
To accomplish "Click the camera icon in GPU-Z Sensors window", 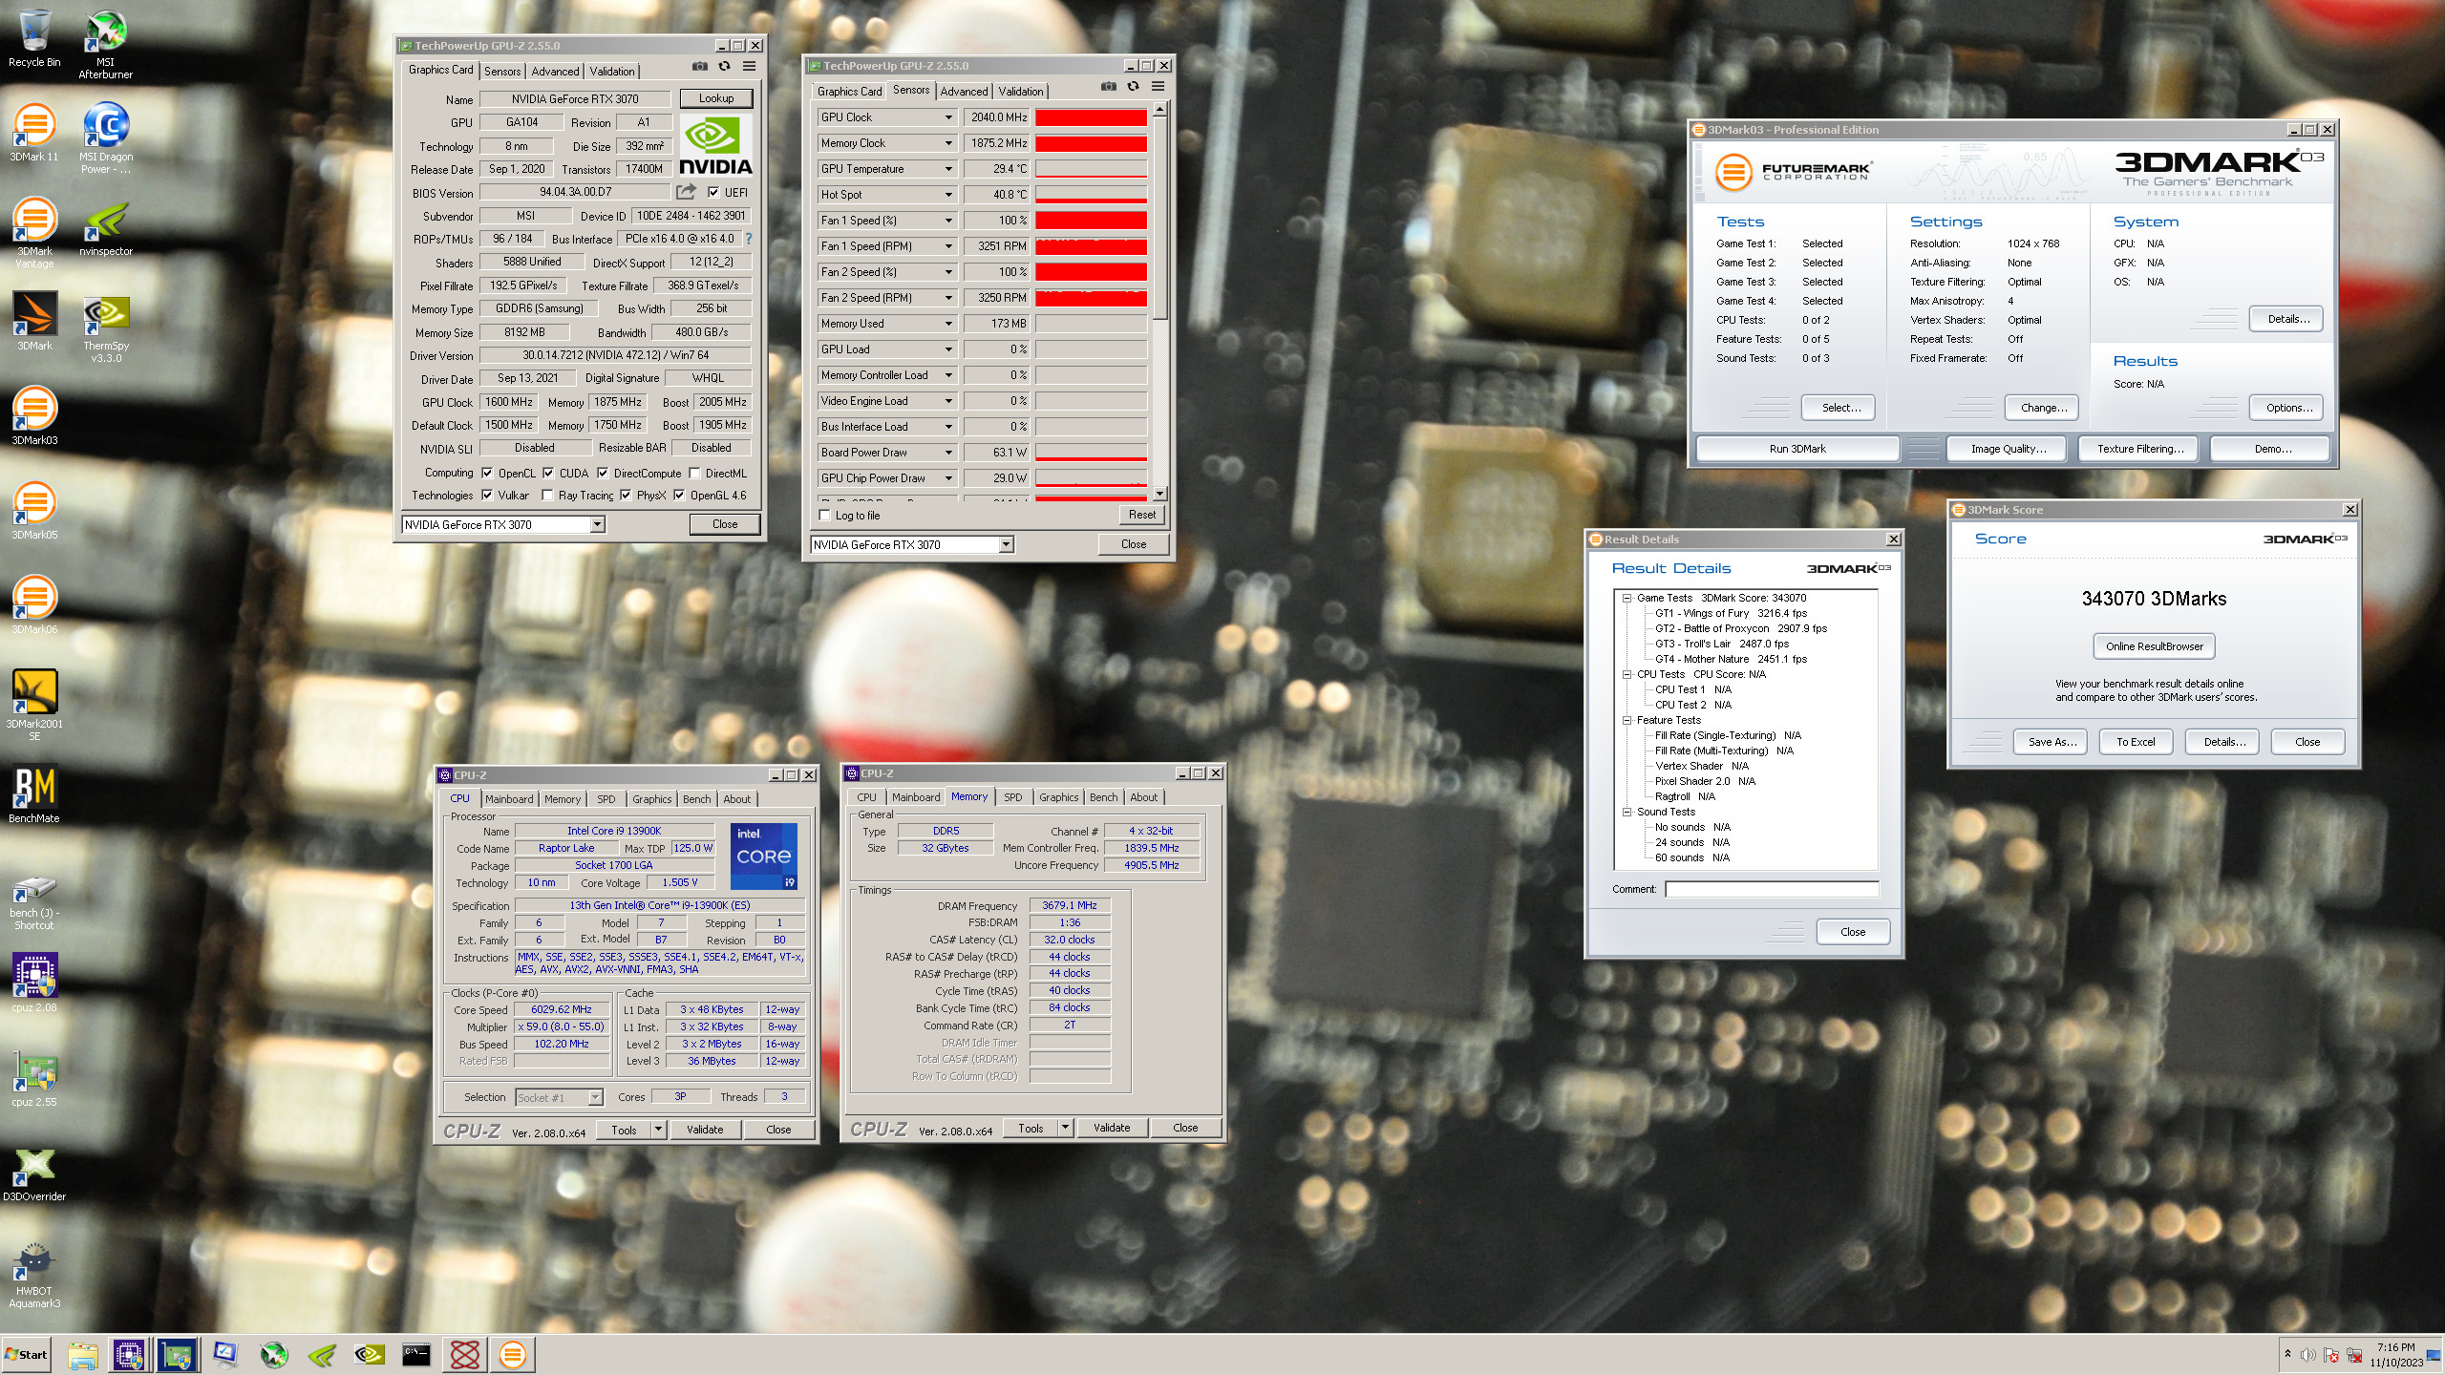I will click(1108, 86).
